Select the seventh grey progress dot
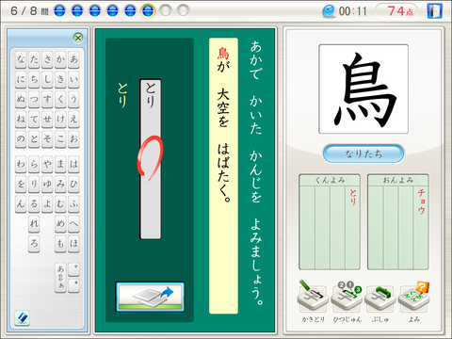Screen dimensions: 452x339 166,11
